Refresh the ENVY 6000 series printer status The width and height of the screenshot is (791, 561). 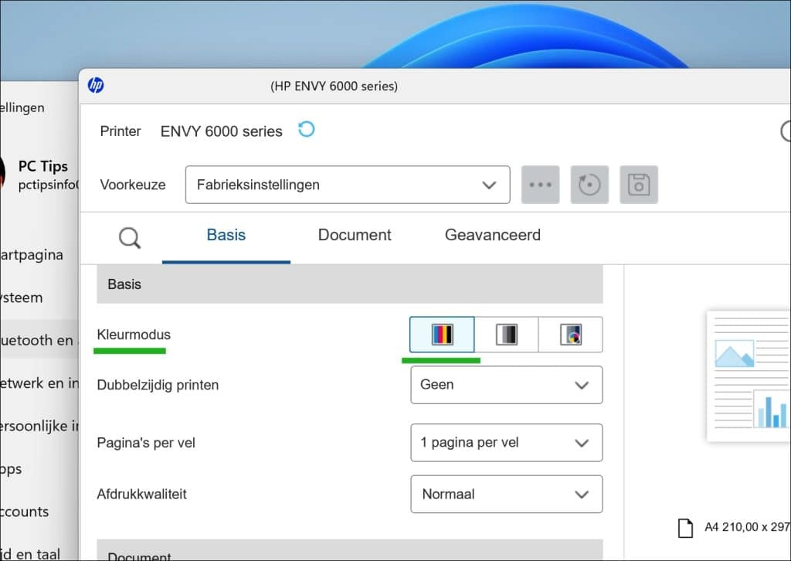(306, 130)
